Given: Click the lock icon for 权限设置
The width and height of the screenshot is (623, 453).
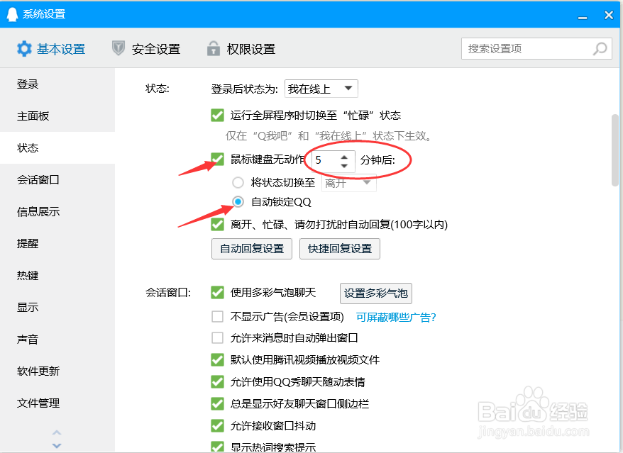Looking at the screenshot, I should pyautogui.click(x=214, y=48).
